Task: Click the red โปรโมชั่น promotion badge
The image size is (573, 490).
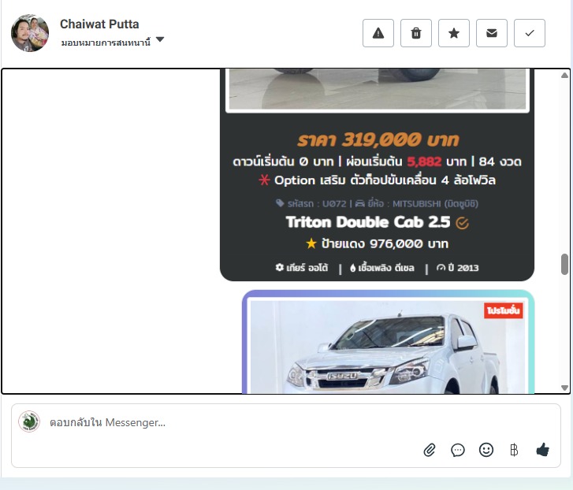Action: (503, 310)
